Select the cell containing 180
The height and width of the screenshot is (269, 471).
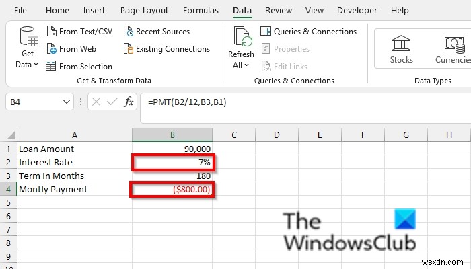[x=172, y=176]
